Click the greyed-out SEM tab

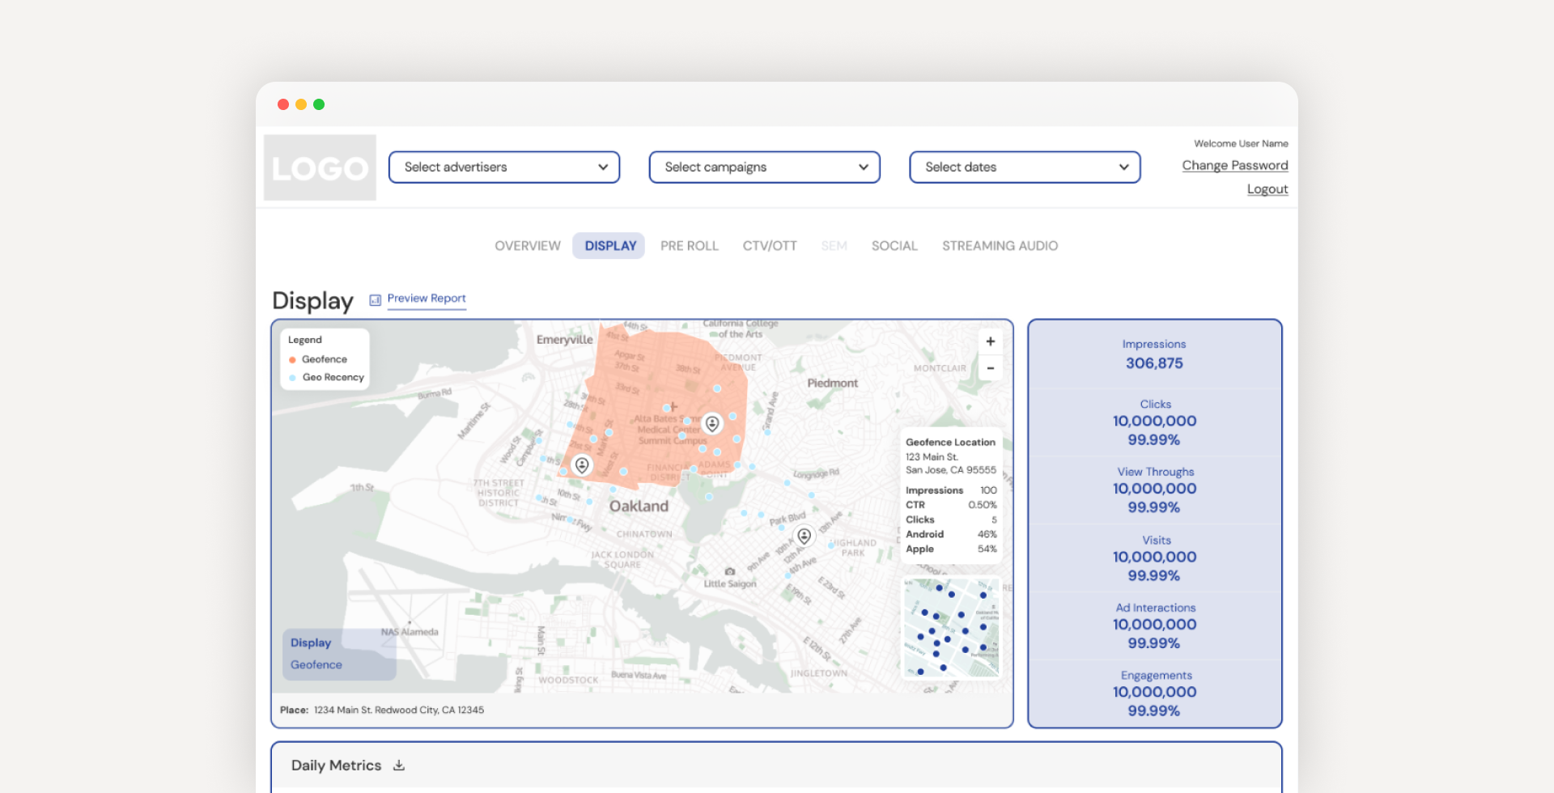point(834,246)
